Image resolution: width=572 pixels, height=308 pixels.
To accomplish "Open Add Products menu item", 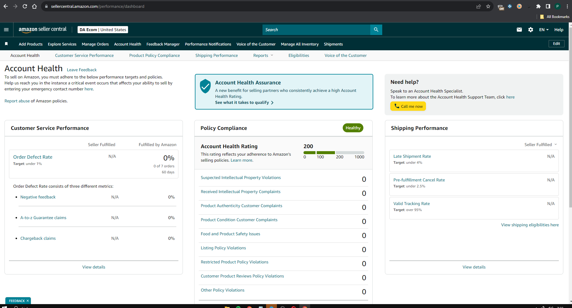I will (31, 44).
